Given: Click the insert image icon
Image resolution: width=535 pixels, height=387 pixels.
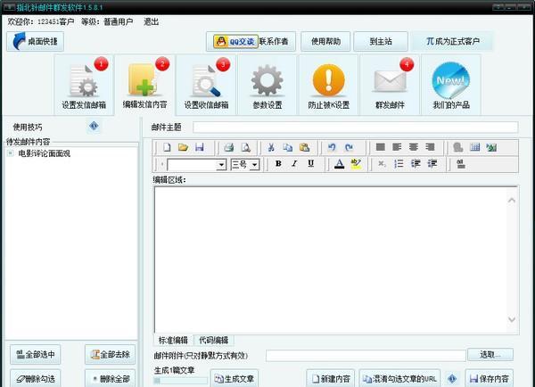Looking at the screenshot, I should pos(491,147).
